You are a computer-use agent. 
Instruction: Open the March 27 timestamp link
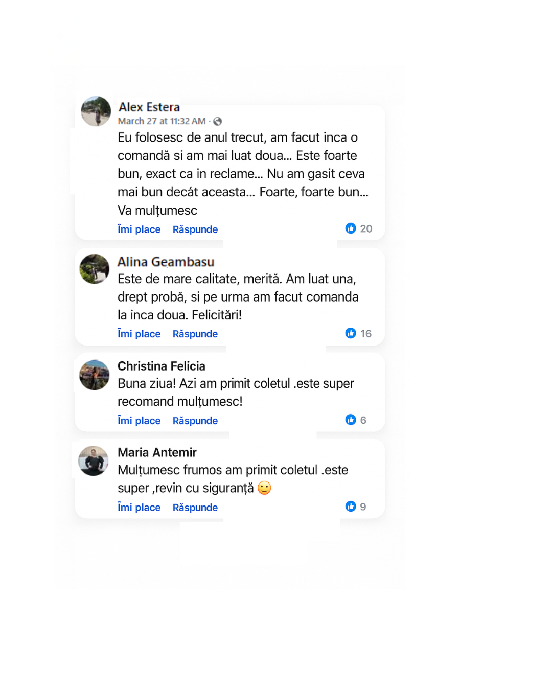(162, 121)
